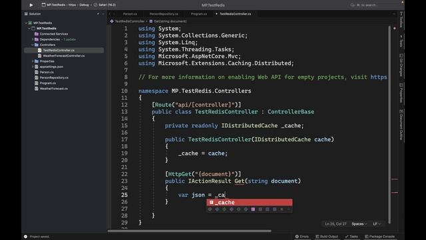Click the Properties folder icon
This screenshot has height=240, width=426.
click(37, 61)
